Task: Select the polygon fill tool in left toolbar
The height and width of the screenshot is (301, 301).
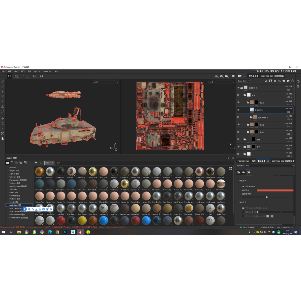Action: pos(3,96)
